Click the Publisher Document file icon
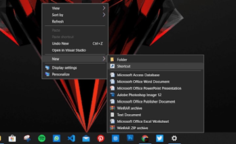 tap(112, 102)
